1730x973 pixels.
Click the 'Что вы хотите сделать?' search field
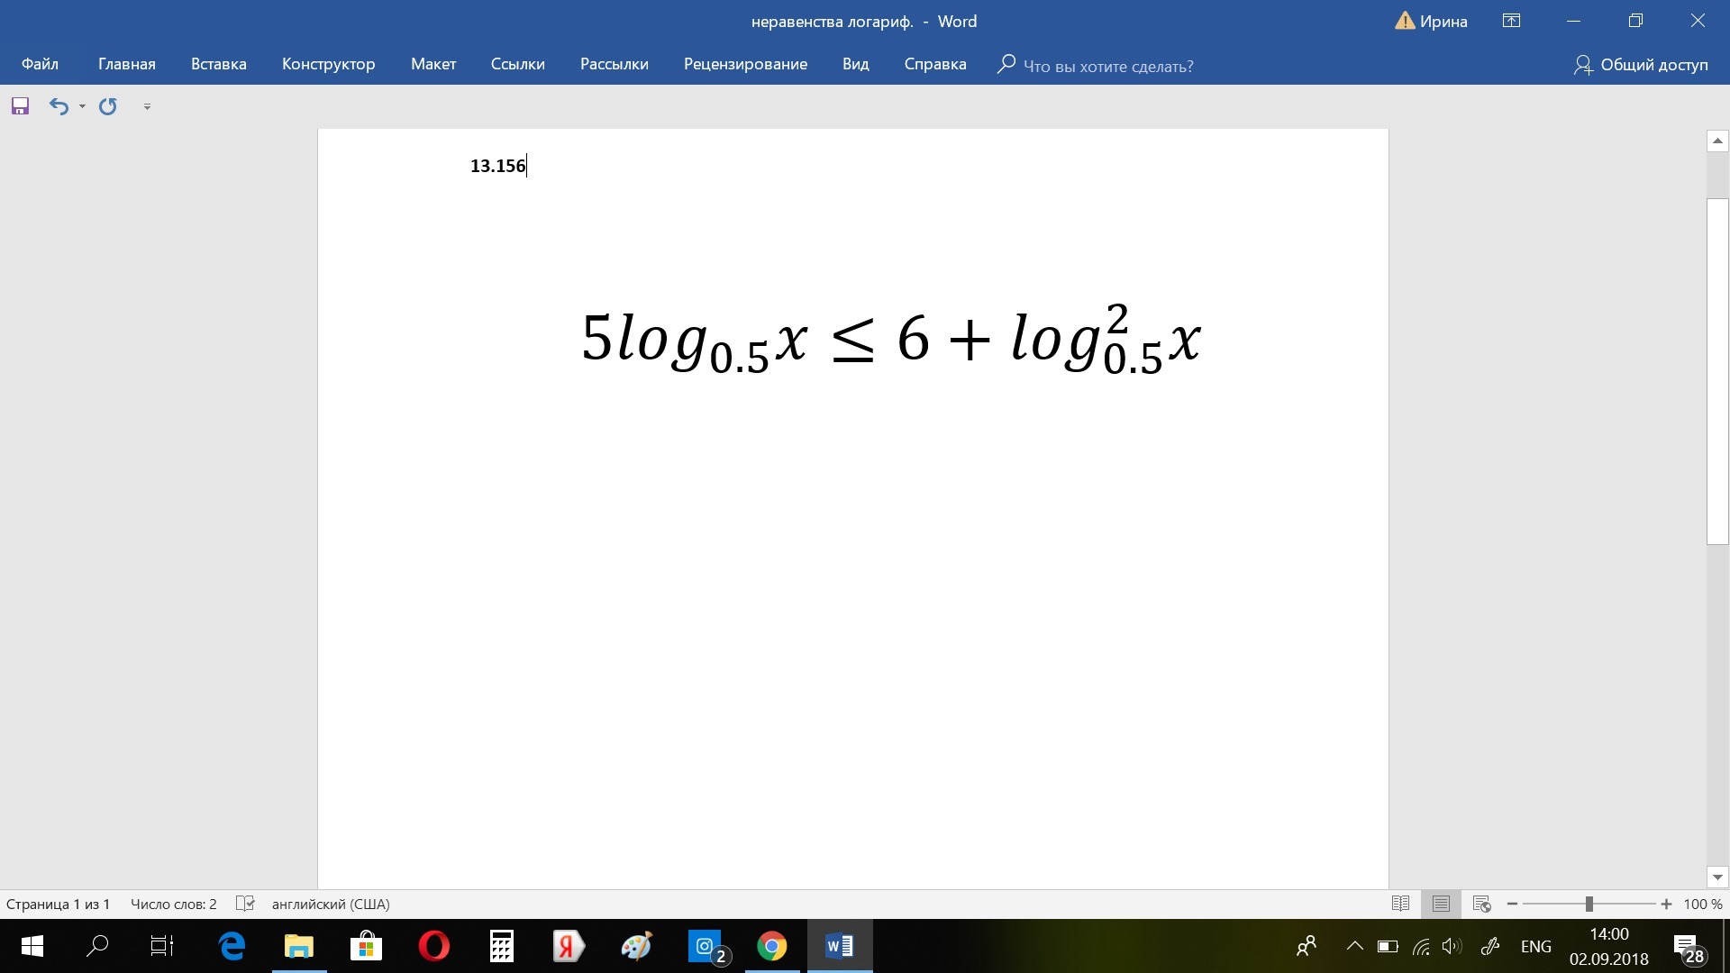pos(1107,66)
